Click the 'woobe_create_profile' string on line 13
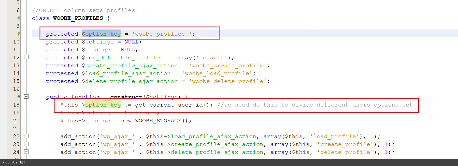Screen dimensions: 458x166 [x=227, y=65]
